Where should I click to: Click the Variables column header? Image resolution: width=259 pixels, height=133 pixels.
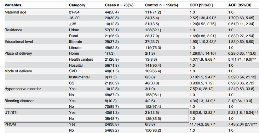tap(13, 5)
